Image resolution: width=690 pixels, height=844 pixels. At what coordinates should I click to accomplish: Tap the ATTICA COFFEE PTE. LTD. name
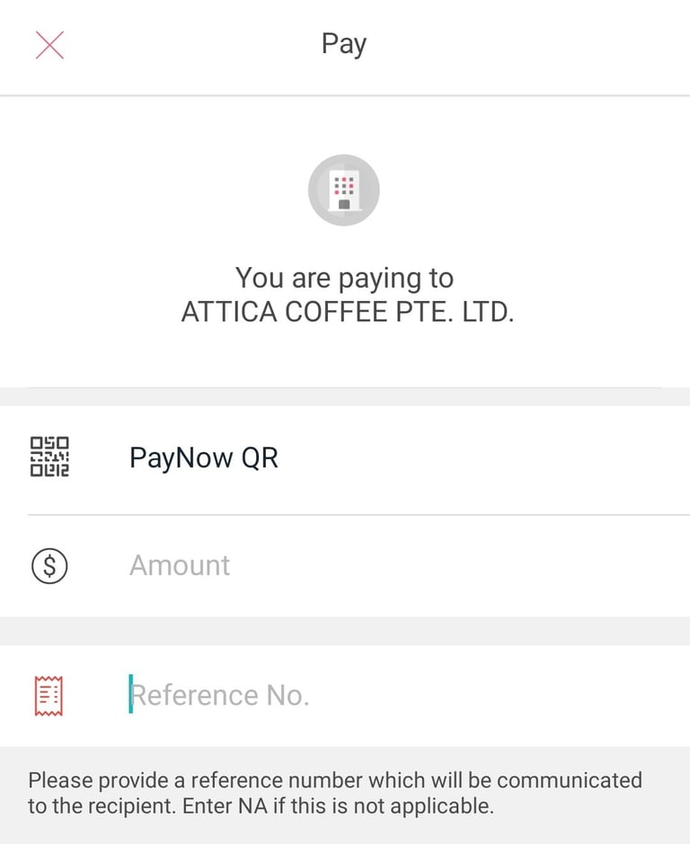tap(347, 312)
